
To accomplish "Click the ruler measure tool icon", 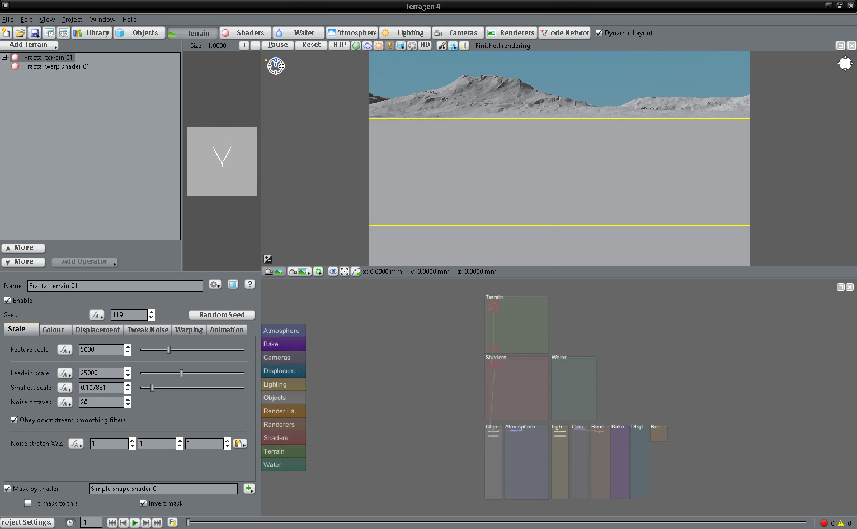I will [464, 46].
